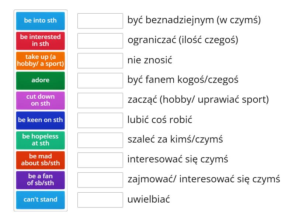Select the 'be keen on sth' tile
The width and height of the screenshot is (295, 221).
(41, 120)
